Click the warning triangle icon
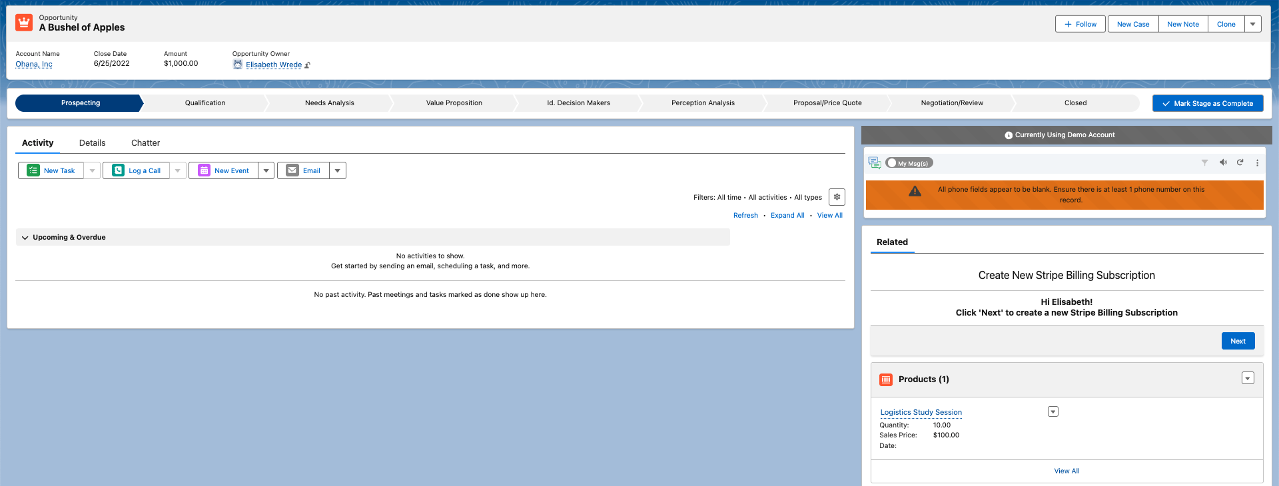Viewport: 1279px width, 486px height. coord(915,191)
